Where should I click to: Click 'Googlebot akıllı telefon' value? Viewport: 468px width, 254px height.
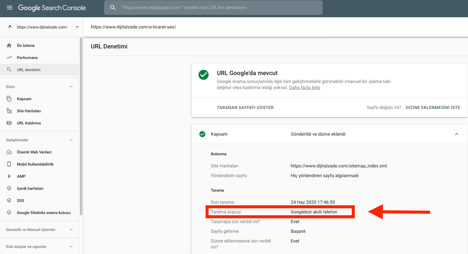tap(314, 212)
